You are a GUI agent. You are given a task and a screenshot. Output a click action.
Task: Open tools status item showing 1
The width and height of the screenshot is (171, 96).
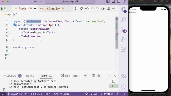click(48, 94)
